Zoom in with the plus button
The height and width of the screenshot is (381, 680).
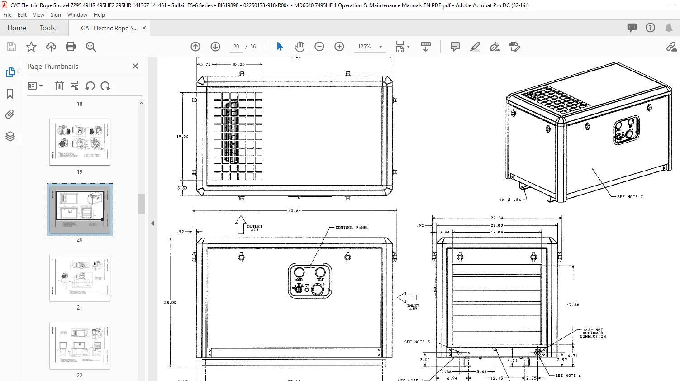tap(339, 47)
